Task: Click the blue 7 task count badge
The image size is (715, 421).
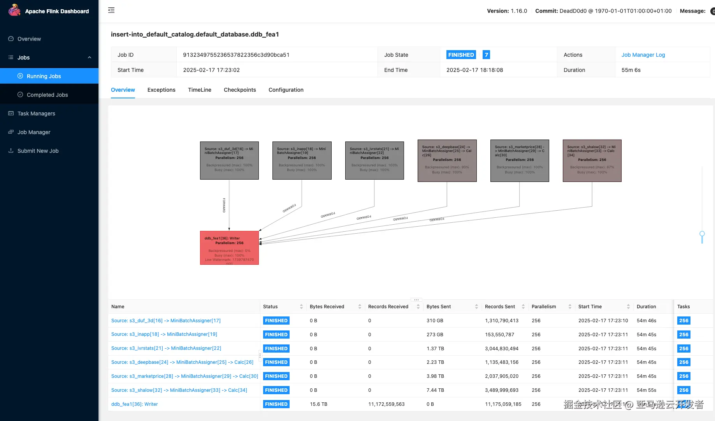Action: pos(486,55)
